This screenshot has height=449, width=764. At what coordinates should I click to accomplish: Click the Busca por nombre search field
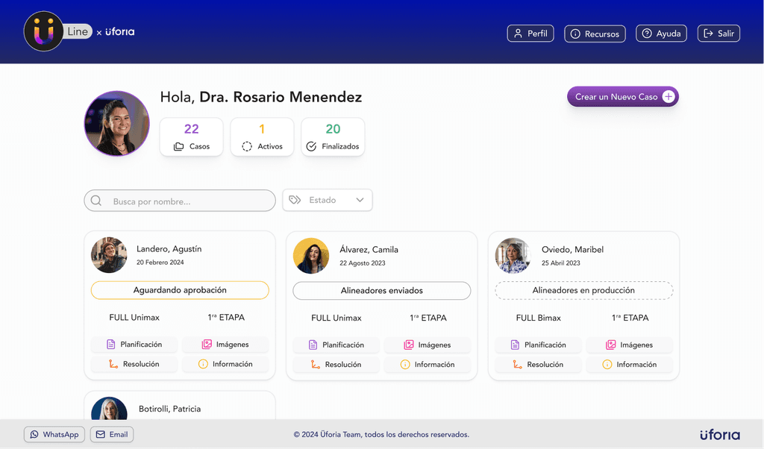point(180,201)
